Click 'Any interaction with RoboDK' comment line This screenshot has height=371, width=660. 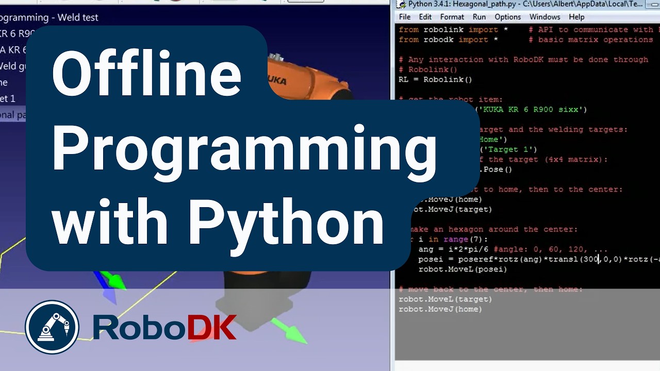click(523, 60)
